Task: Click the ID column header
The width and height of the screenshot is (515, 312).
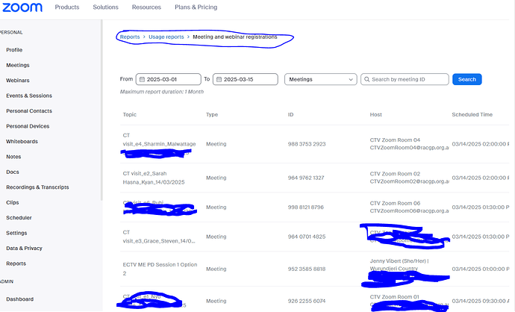Action: 290,115
